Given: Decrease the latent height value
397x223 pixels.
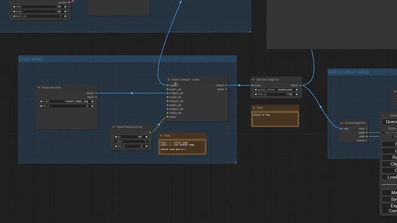Looking at the screenshot, I should pos(14,11).
